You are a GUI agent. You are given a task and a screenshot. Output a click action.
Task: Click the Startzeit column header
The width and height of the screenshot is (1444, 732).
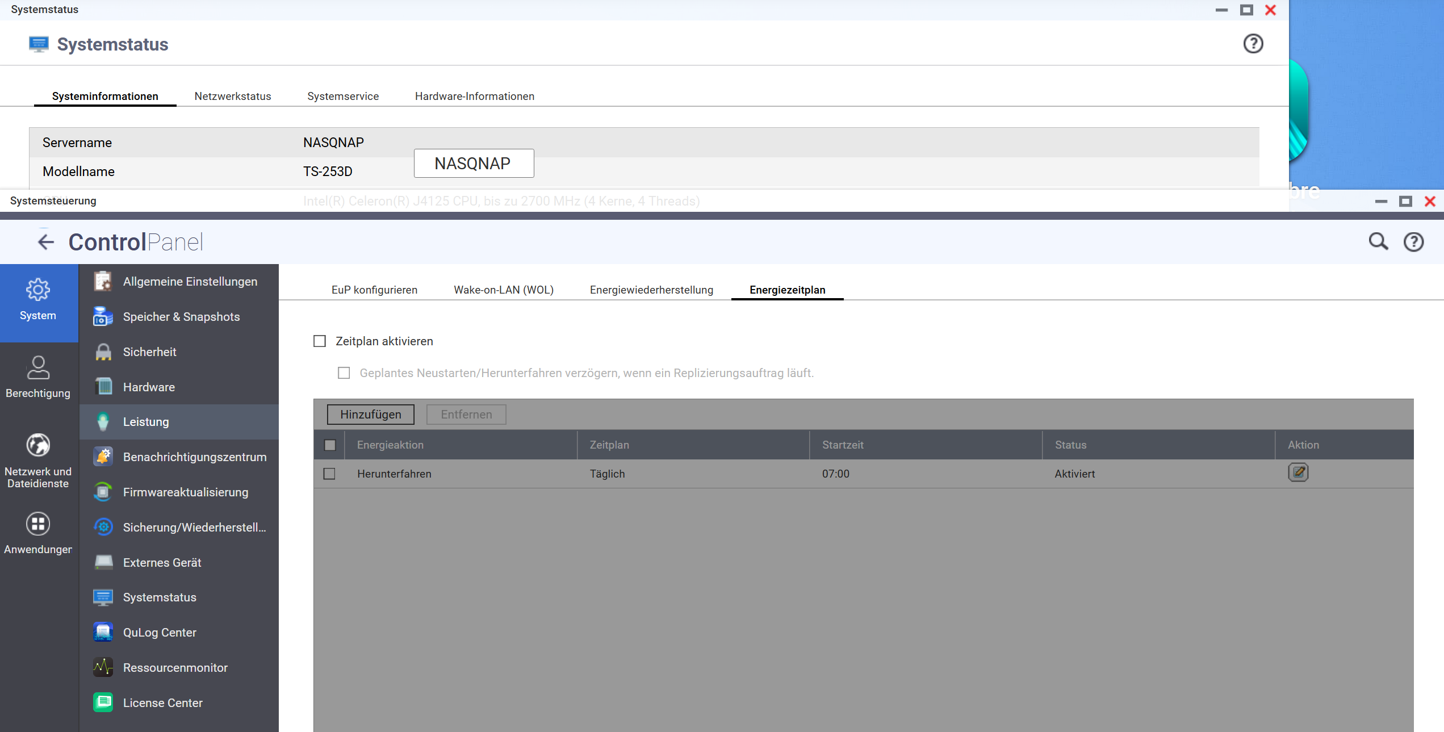click(843, 445)
